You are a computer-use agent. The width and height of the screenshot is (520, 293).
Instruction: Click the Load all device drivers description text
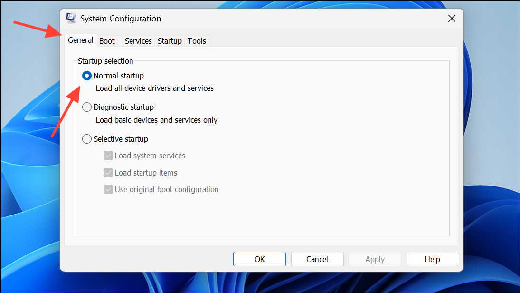(154, 88)
